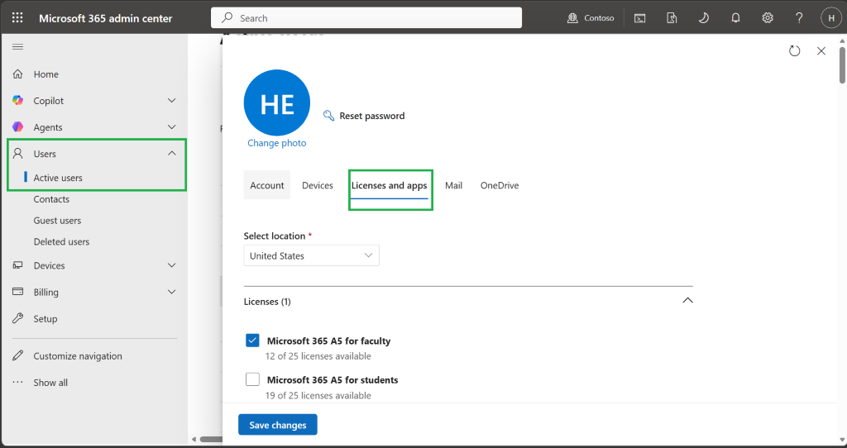Click the Home house icon

(18, 74)
